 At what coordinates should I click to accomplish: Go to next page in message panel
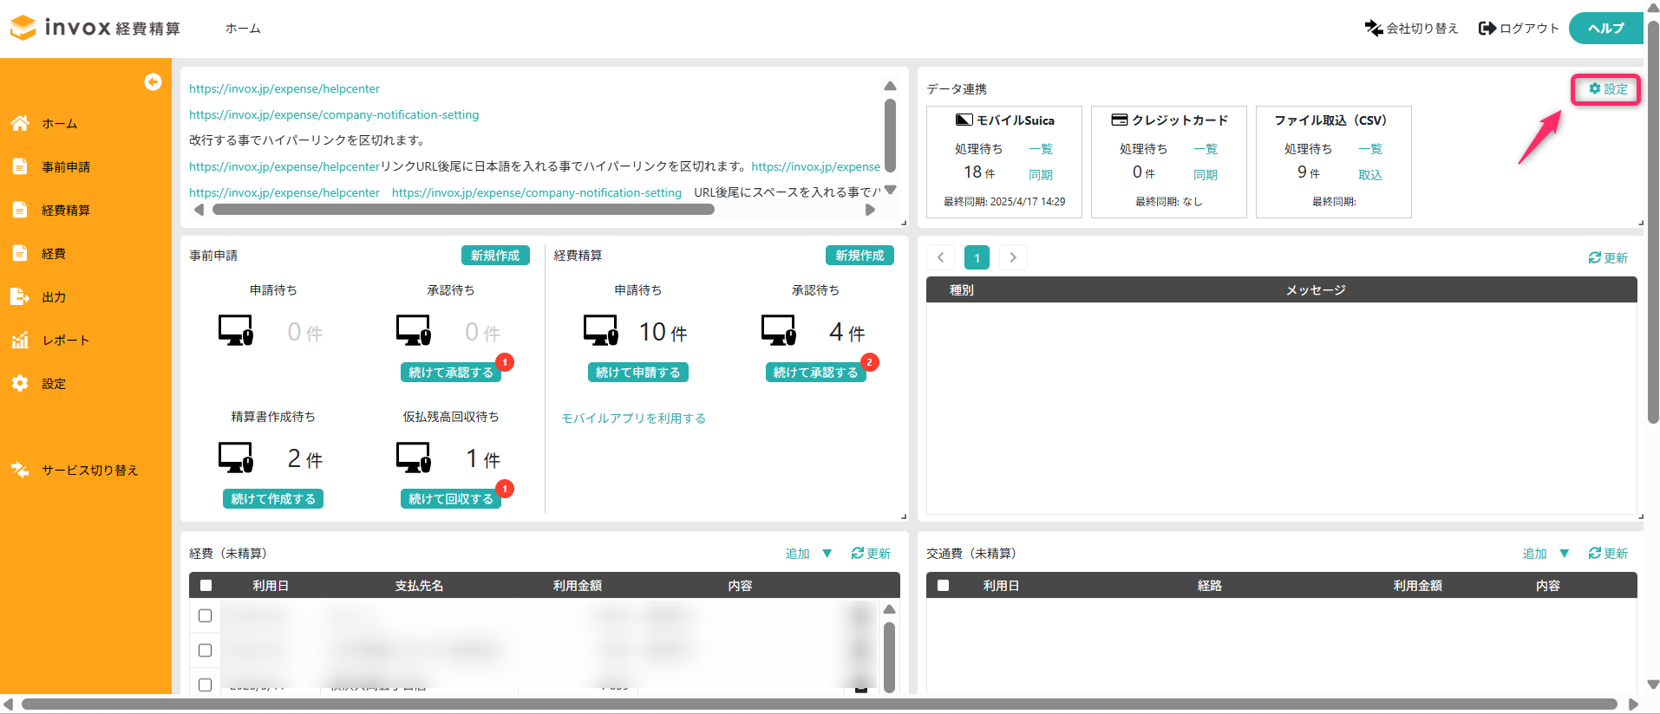coord(1012,257)
